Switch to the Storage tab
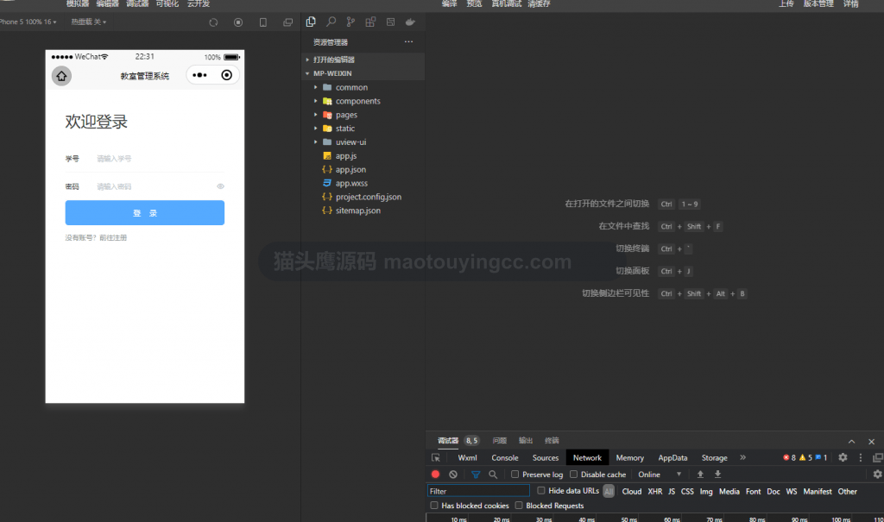Viewport: 884px width, 522px height. coord(714,458)
